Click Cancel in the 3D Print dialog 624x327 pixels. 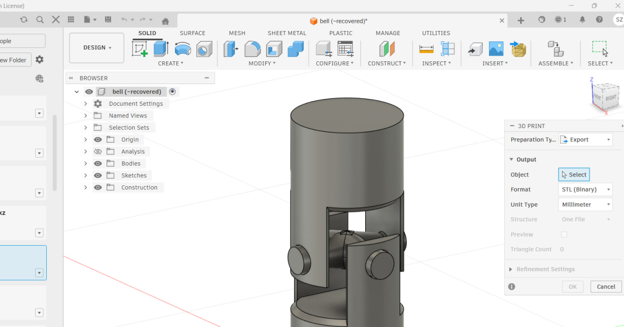(x=606, y=287)
